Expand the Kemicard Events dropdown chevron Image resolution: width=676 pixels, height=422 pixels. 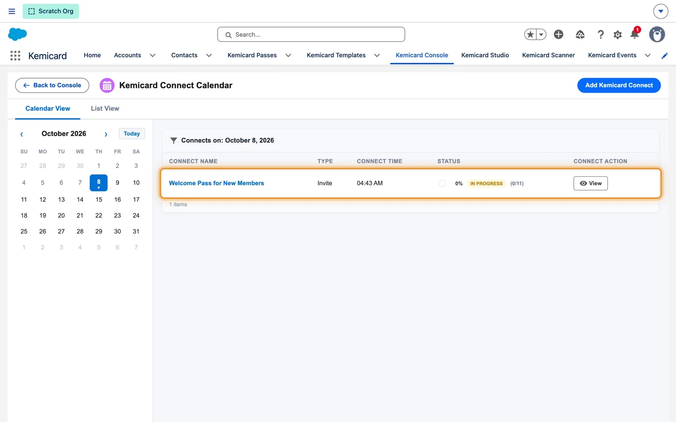(648, 55)
